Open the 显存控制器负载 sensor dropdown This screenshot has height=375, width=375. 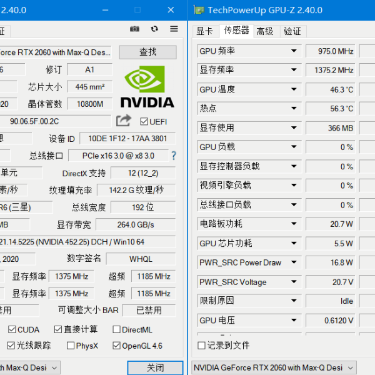coord(294,166)
